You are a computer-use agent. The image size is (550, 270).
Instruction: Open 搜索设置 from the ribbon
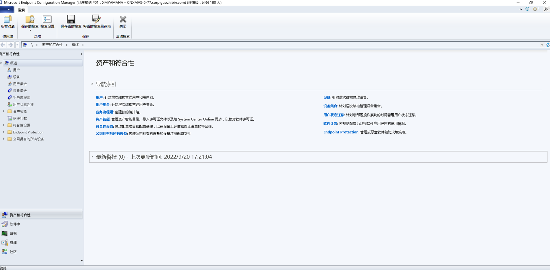pos(47,22)
